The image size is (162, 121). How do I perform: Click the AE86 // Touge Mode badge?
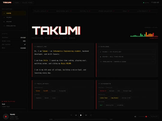(23, 2)
